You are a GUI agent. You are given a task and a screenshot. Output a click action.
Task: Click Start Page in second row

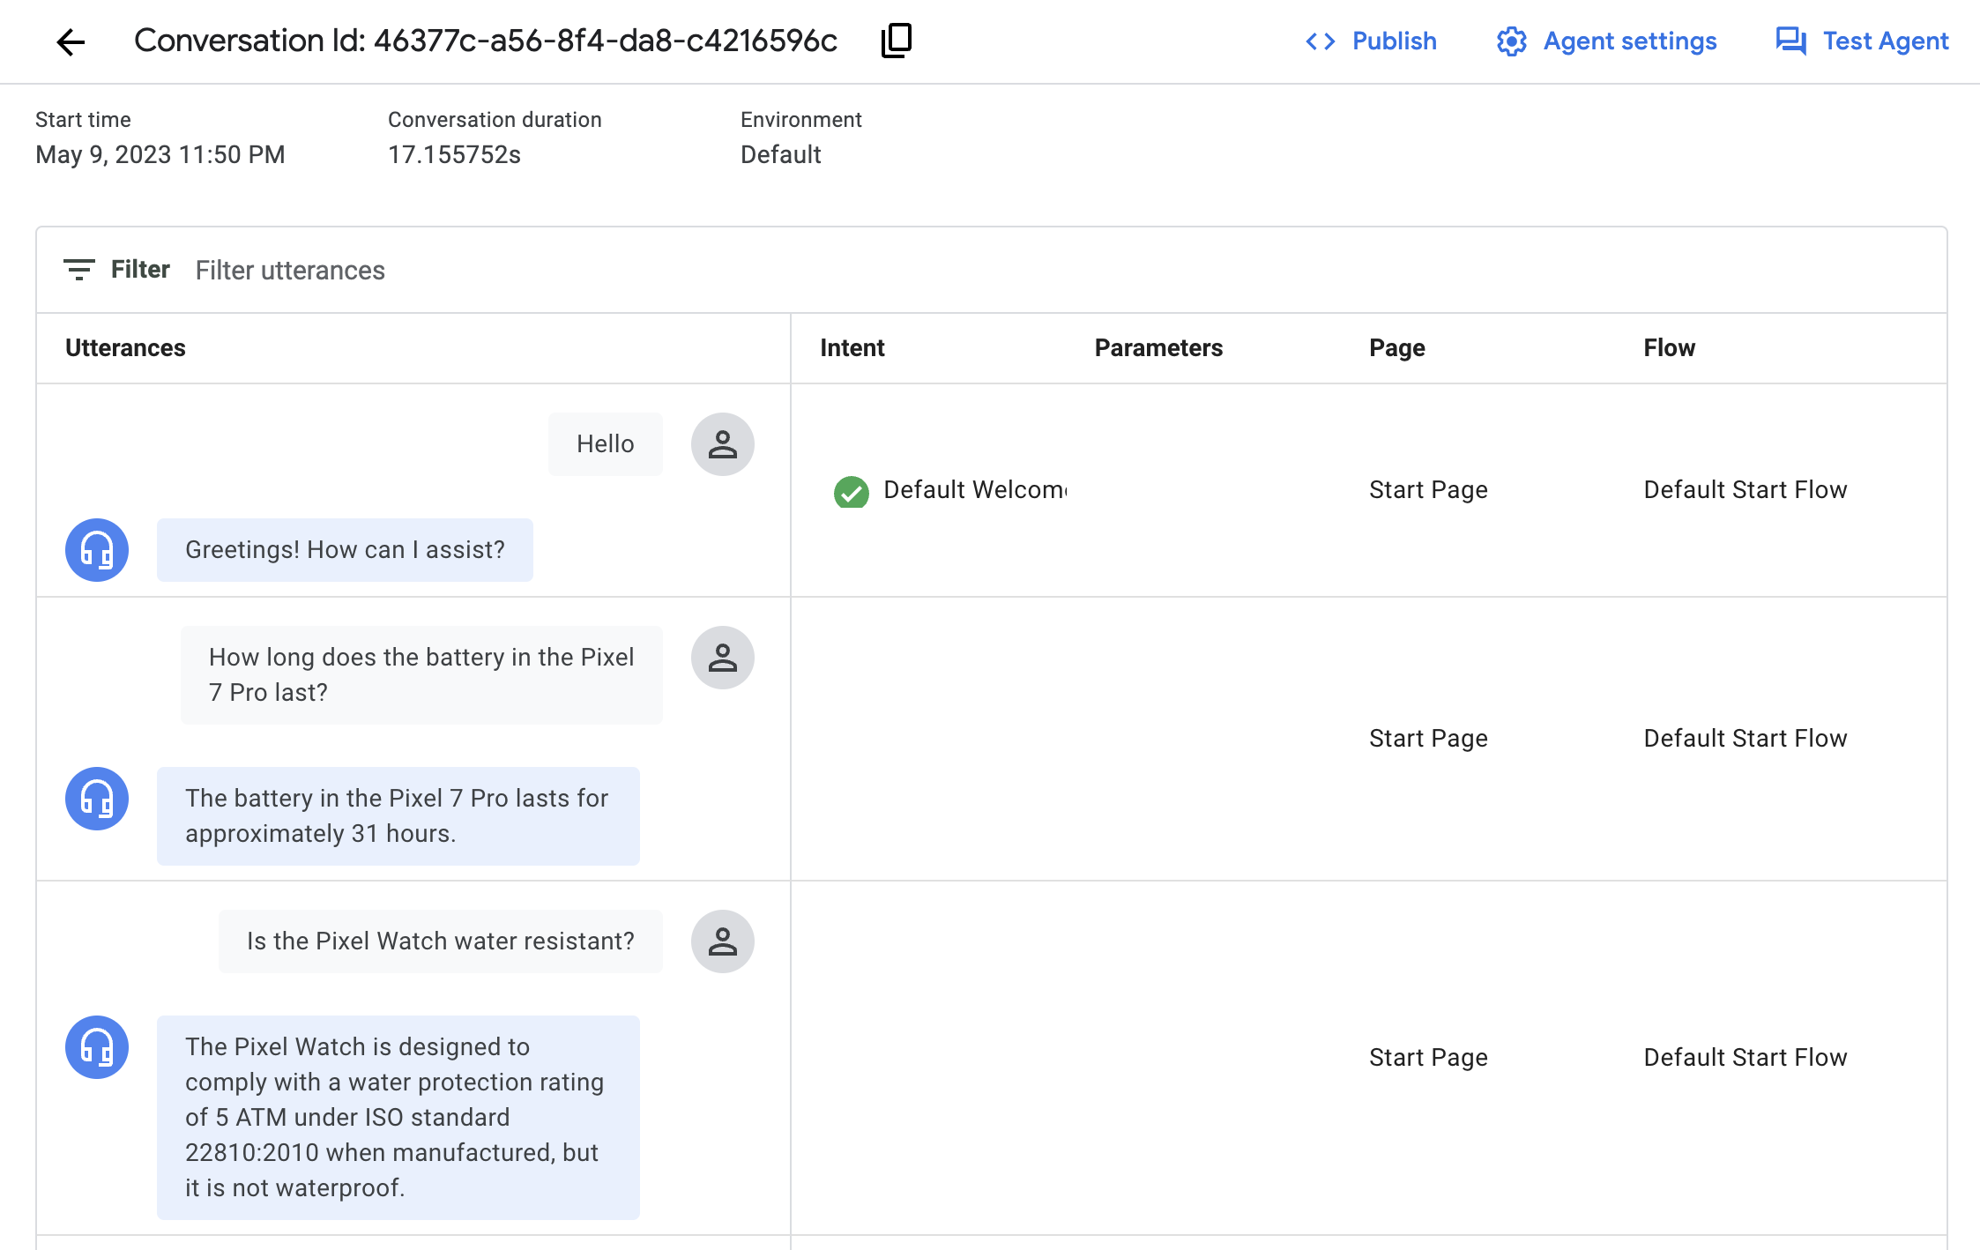1427,737
